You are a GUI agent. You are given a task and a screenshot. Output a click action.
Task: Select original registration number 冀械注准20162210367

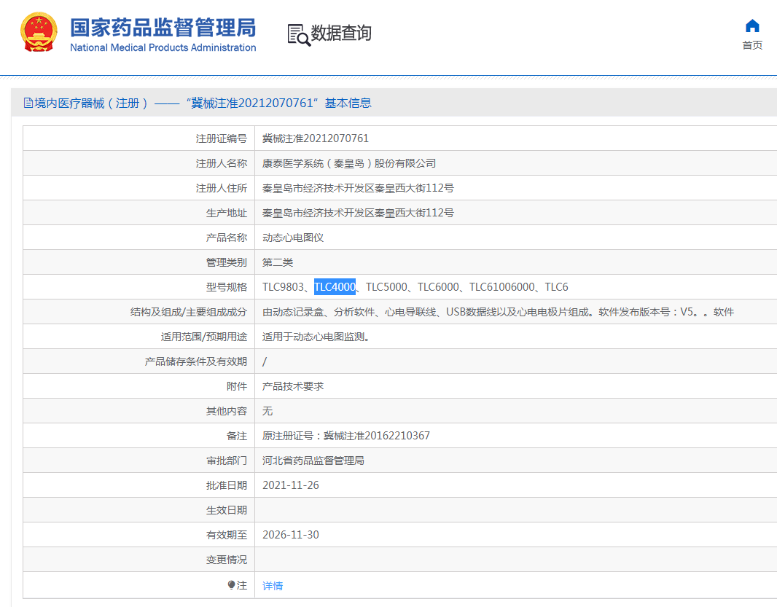377,436
